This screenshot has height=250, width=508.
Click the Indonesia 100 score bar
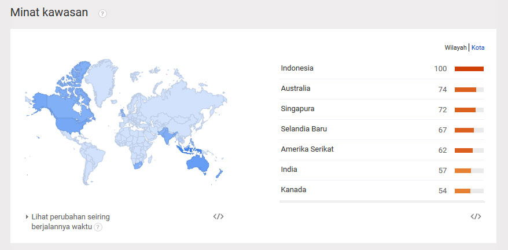point(469,69)
